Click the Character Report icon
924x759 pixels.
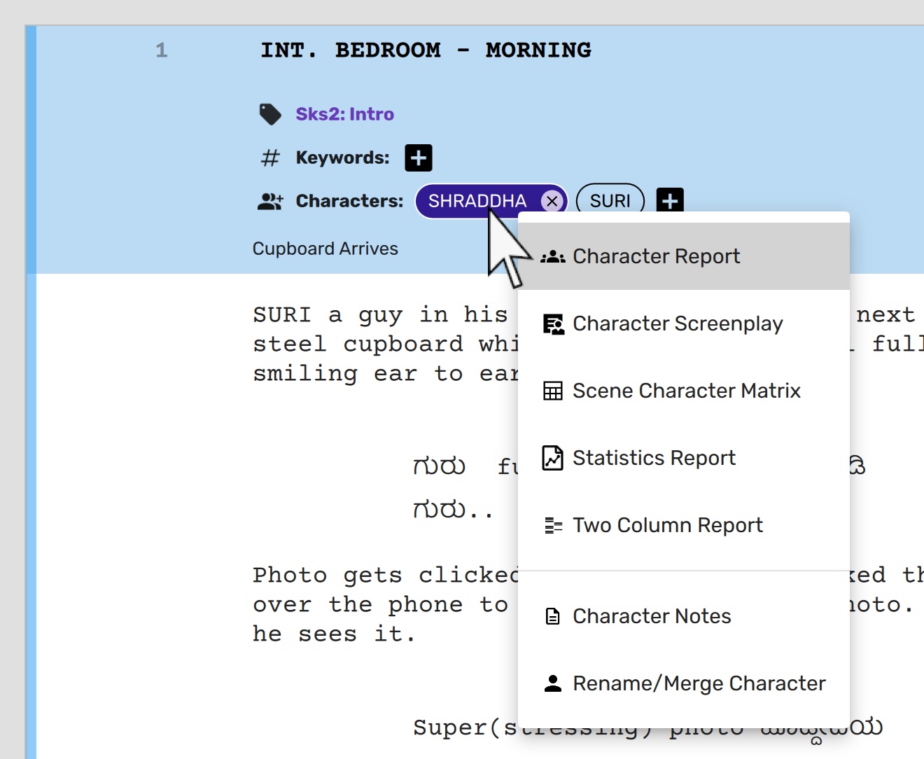pos(553,257)
